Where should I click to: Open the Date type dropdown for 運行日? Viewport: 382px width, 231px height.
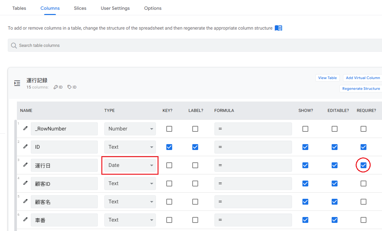(130, 165)
